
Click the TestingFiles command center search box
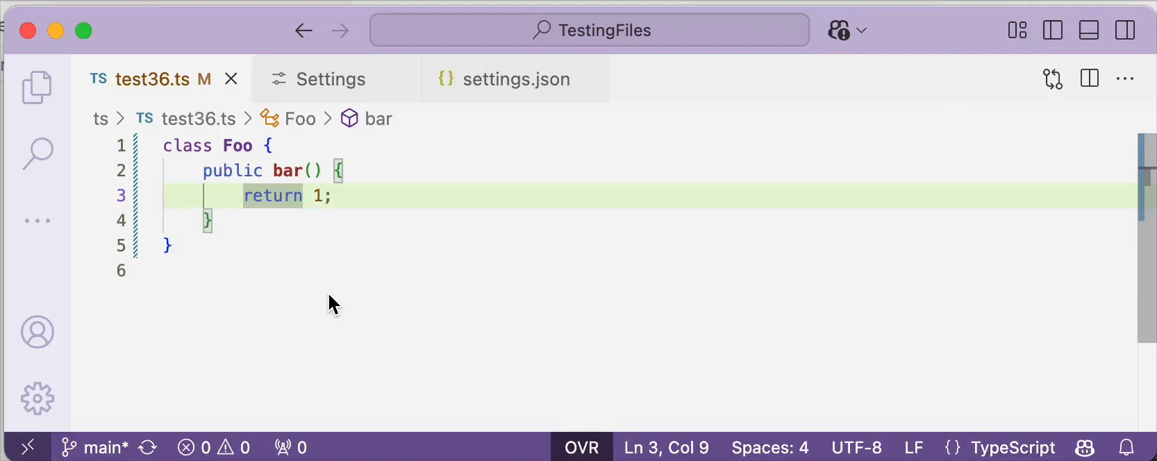point(590,31)
